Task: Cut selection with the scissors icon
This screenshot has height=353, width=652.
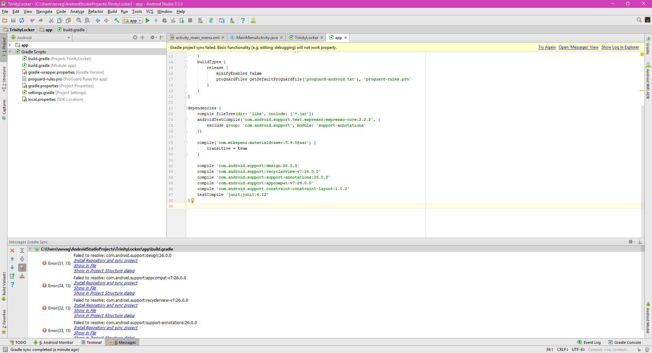Action: pos(51,21)
